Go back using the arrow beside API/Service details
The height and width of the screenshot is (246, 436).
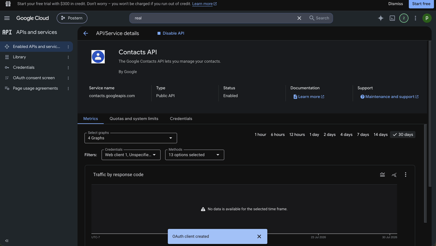(x=86, y=33)
